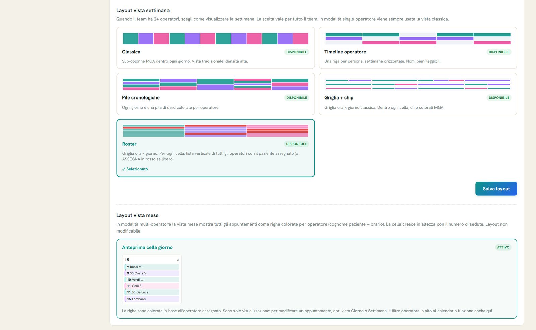Click the Layout vista mese heading
Image resolution: width=536 pixels, height=330 pixels.
pyautogui.click(x=137, y=215)
